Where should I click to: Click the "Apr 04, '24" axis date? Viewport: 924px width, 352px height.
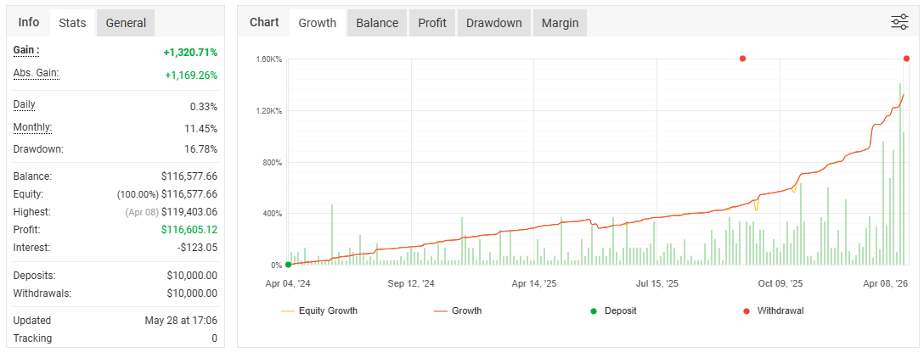click(x=288, y=283)
